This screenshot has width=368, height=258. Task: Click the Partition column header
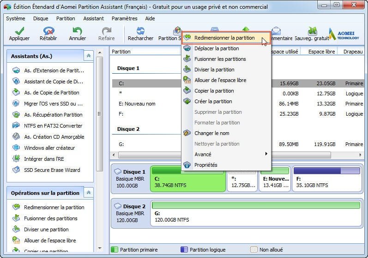(145, 52)
